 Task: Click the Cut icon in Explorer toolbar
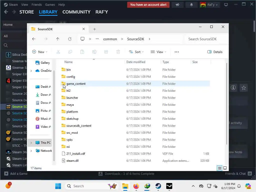(x=58, y=52)
